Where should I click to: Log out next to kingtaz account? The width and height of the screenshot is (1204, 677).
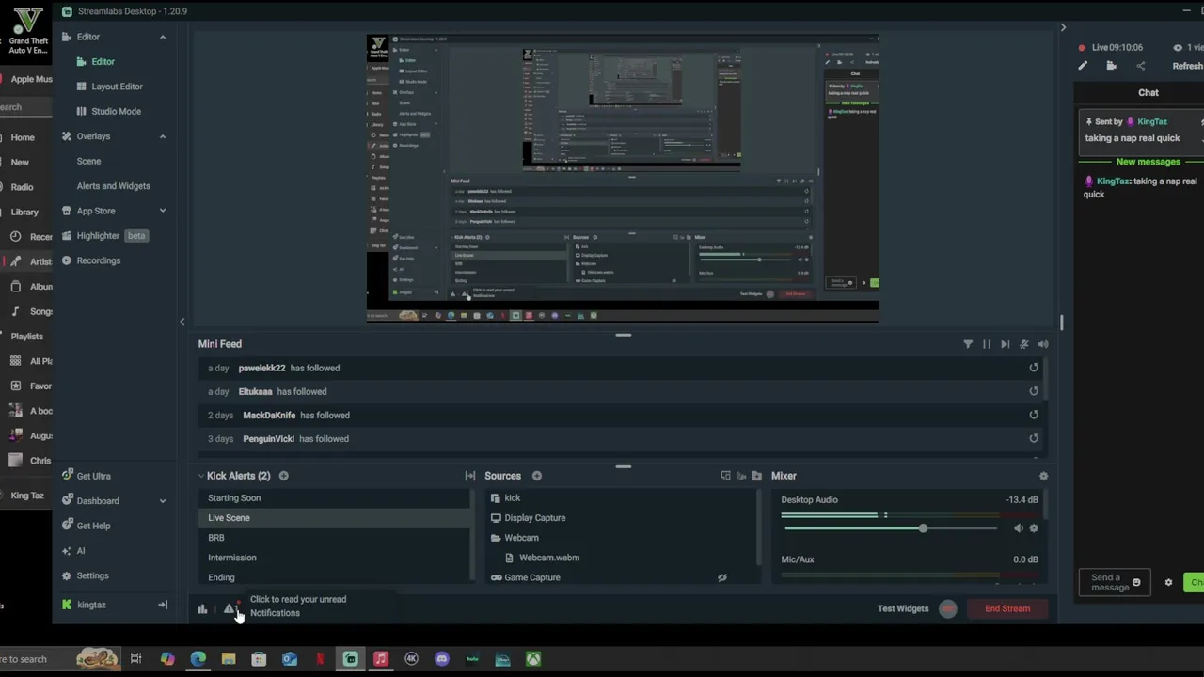(x=162, y=605)
